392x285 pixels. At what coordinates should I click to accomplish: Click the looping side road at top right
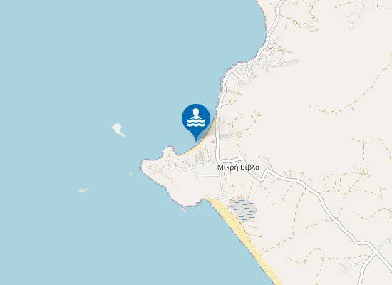tap(363, 14)
